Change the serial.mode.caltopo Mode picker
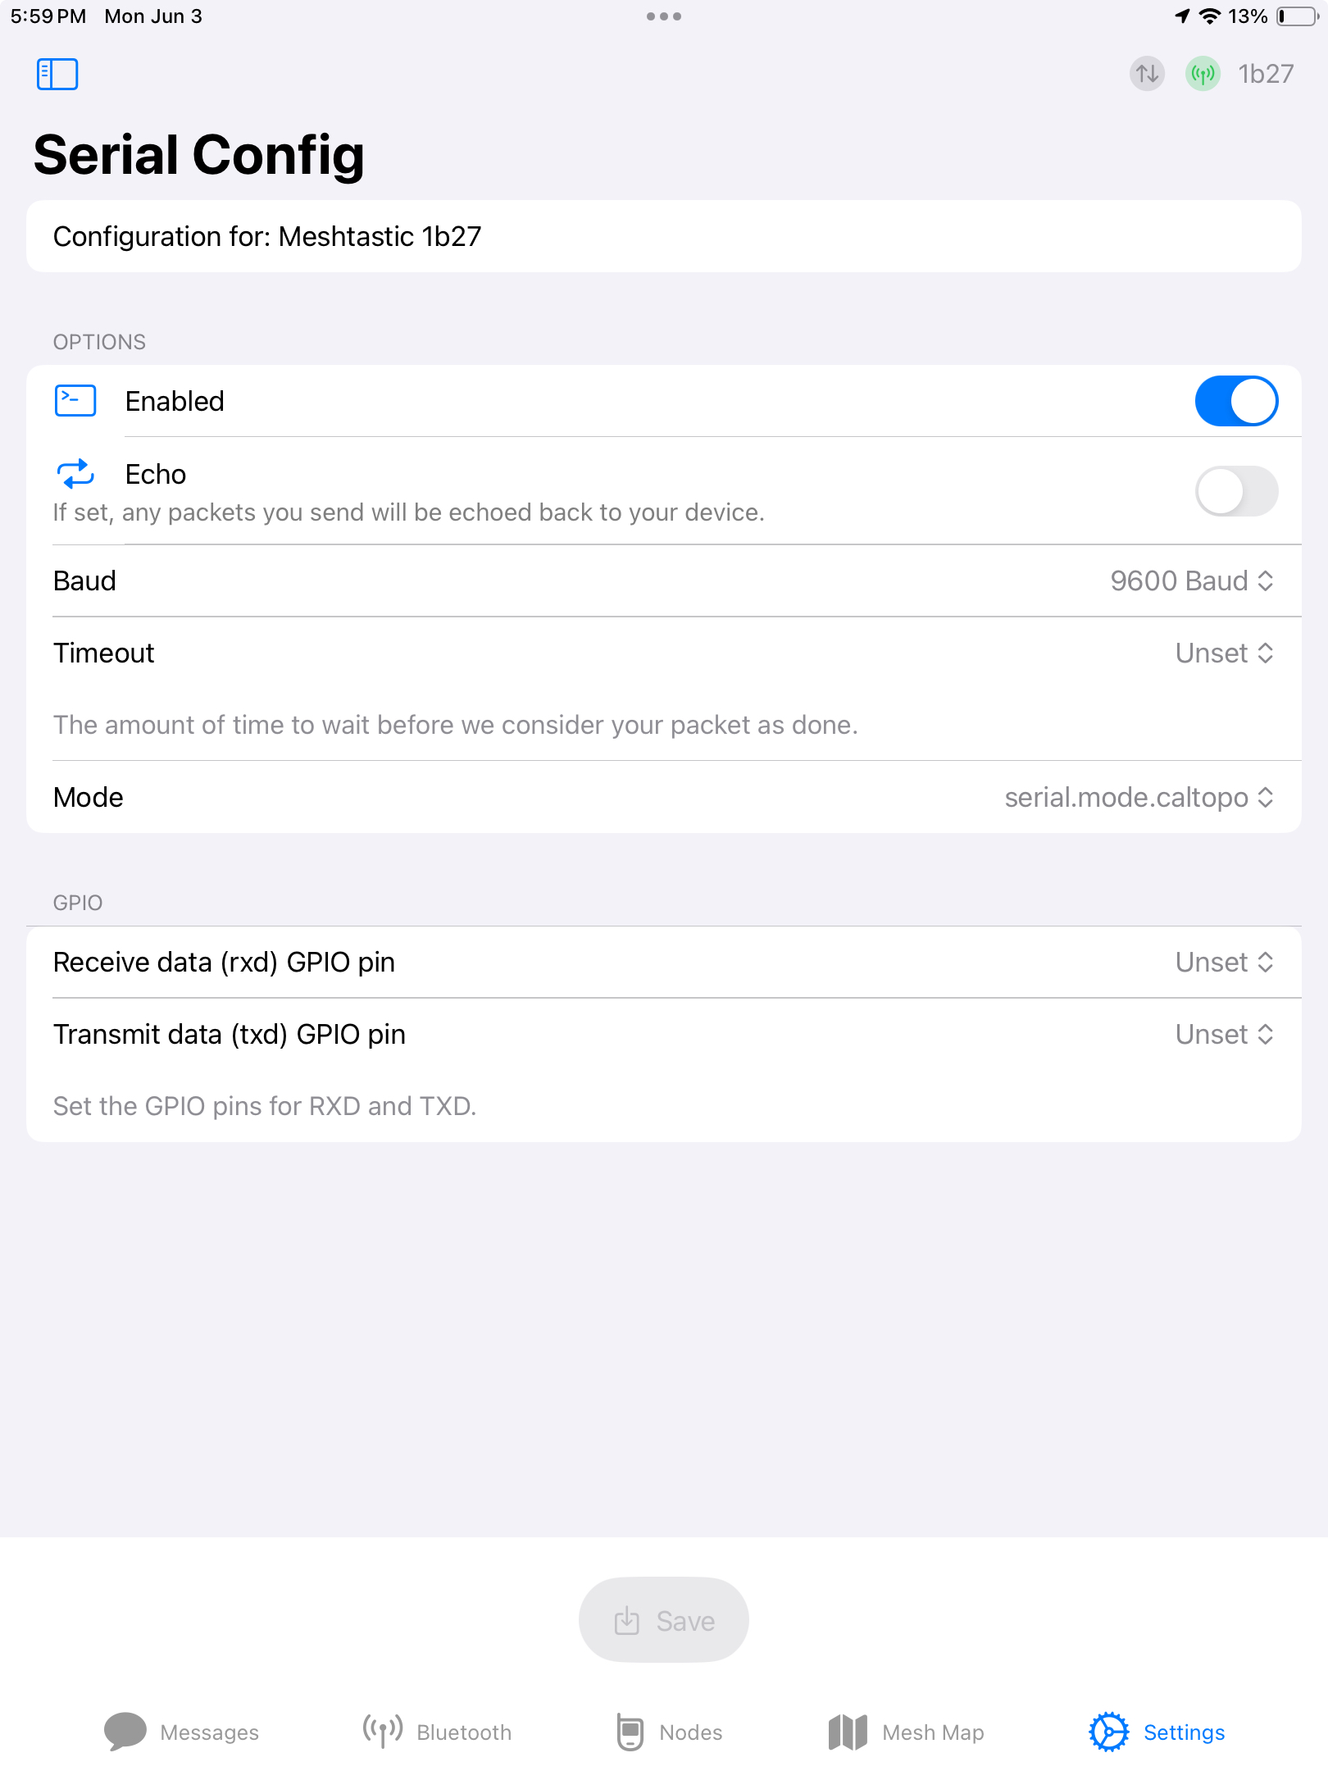 coord(1139,797)
